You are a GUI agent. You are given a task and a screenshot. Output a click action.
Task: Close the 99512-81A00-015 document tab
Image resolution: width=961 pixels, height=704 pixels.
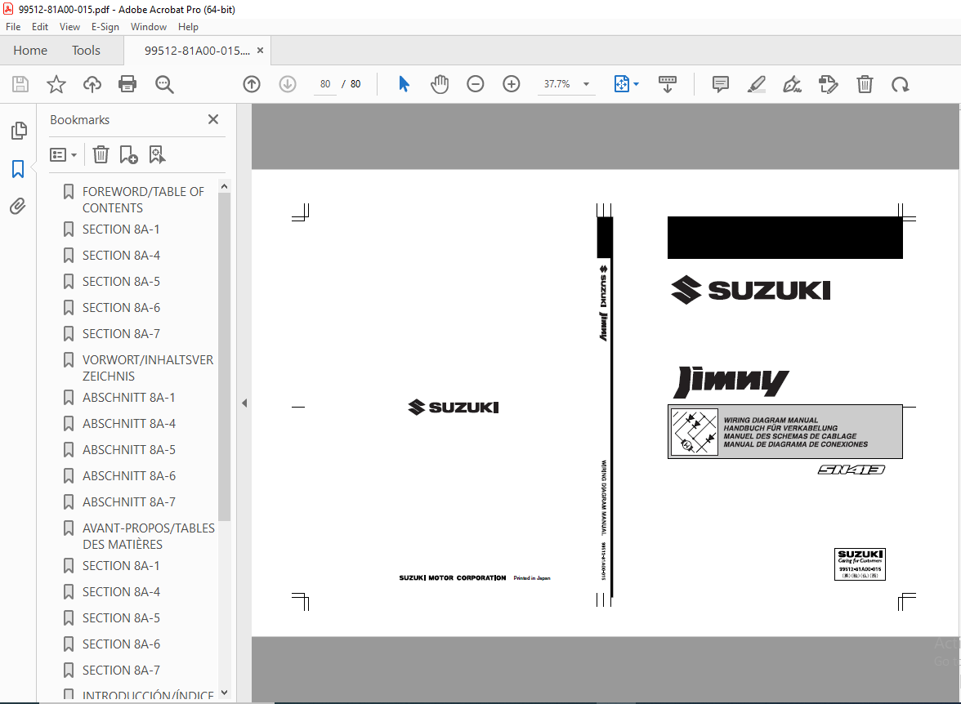[x=261, y=51]
